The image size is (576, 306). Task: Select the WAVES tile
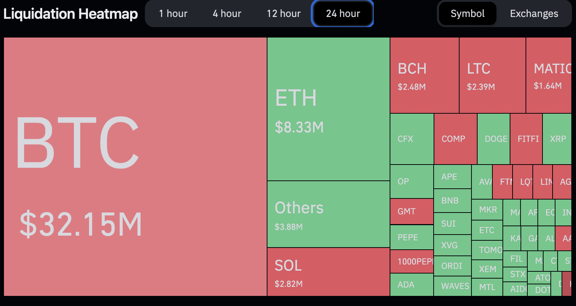[x=452, y=286]
